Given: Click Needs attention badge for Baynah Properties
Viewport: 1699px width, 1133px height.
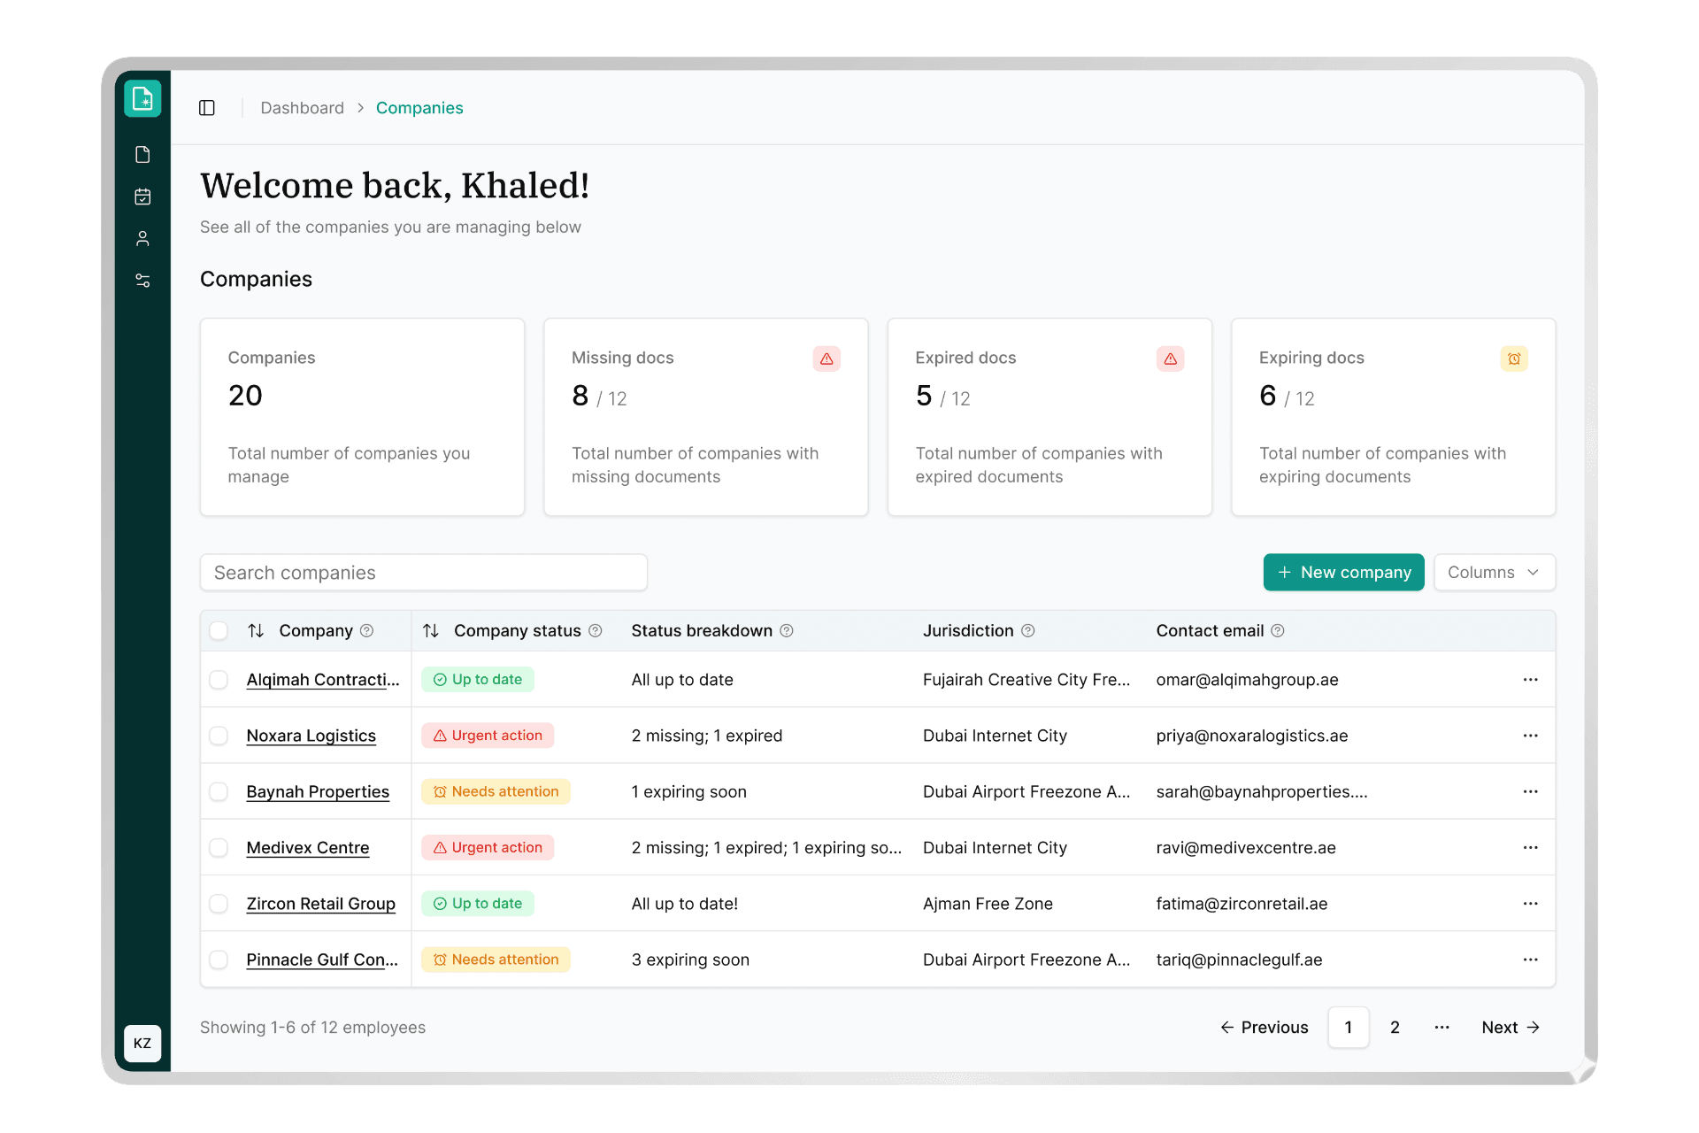Looking at the screenshot, I should click(x=496, y=791).
